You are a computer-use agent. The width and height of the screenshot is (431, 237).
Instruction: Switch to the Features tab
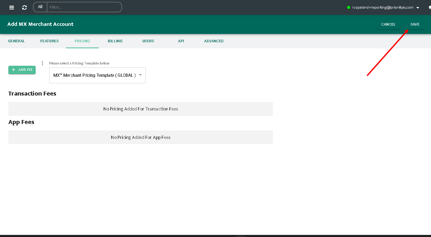pyautogui.click(x=49, y=41)
